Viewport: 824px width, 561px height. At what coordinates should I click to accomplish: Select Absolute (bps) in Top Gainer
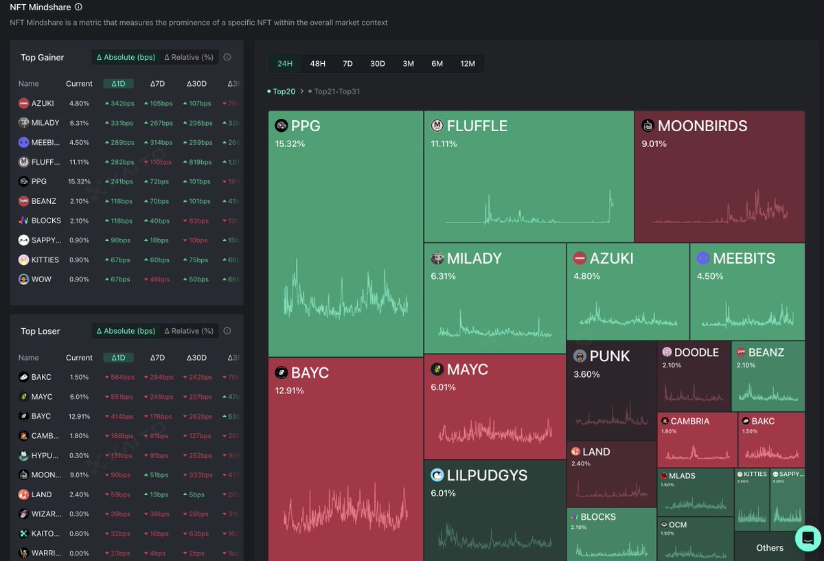pyautogui.click(x=126, y=58)
